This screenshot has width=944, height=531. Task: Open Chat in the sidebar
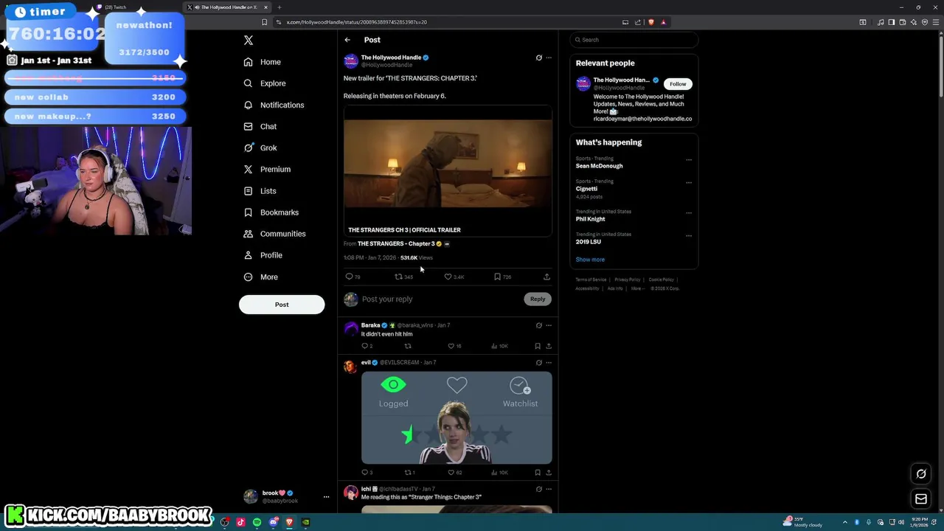(260, 126)
